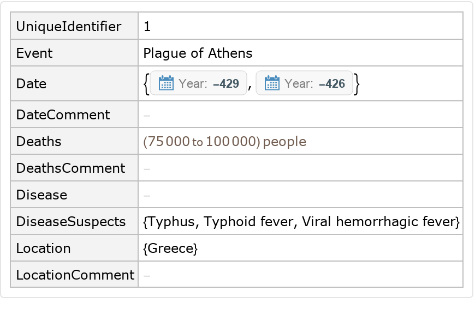Click the Event key label

point(34,53)
